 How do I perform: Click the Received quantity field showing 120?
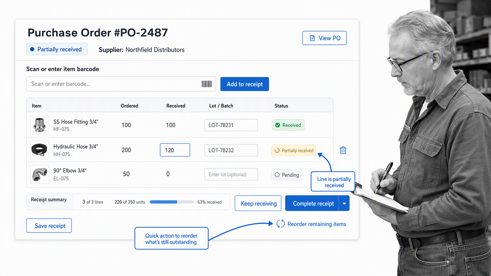pos(175,150)
